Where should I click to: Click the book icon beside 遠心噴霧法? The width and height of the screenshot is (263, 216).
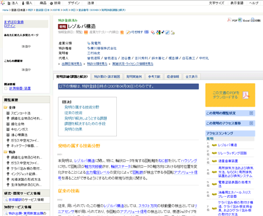(8, 135)
